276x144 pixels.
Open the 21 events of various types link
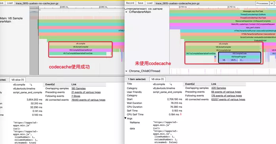coord(86,92)
